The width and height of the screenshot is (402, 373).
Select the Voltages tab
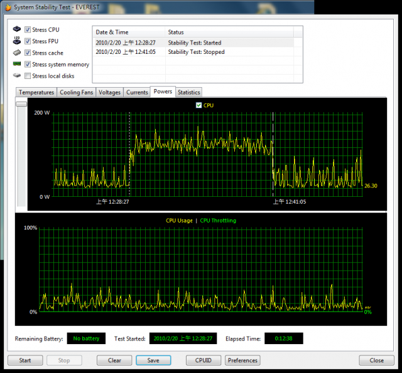pos(109,92)
